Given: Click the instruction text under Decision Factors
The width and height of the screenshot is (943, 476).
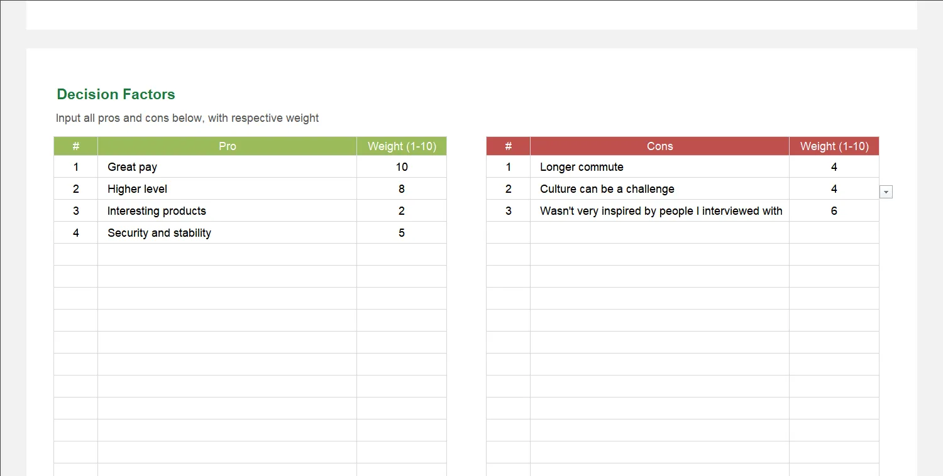Looking at the screenshot, I should (x=187, y=117).
